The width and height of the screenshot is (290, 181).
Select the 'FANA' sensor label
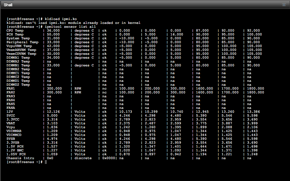pyautogui.click(x=11, y=108)
